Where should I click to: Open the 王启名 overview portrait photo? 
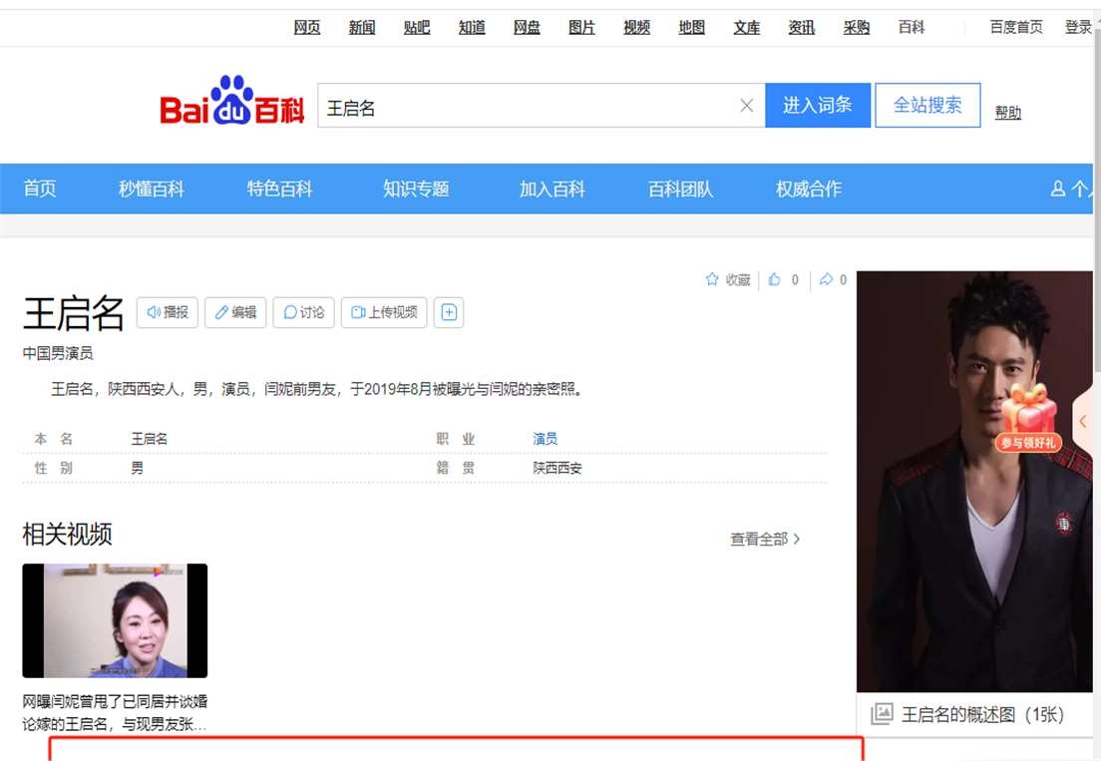[x=974, y=482]
